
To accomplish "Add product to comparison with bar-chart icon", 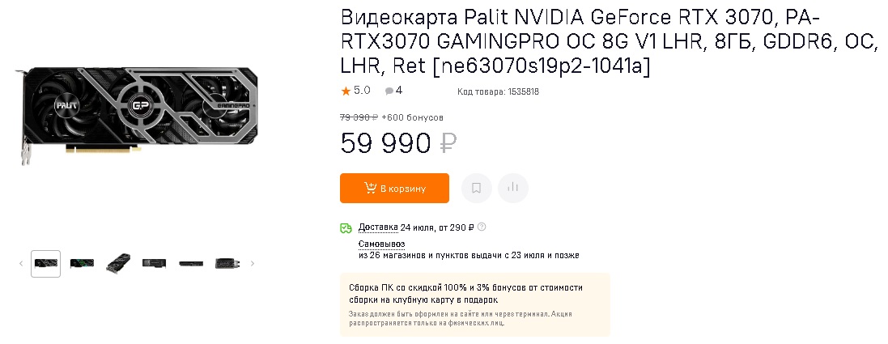I will click(x=513, y=188).
